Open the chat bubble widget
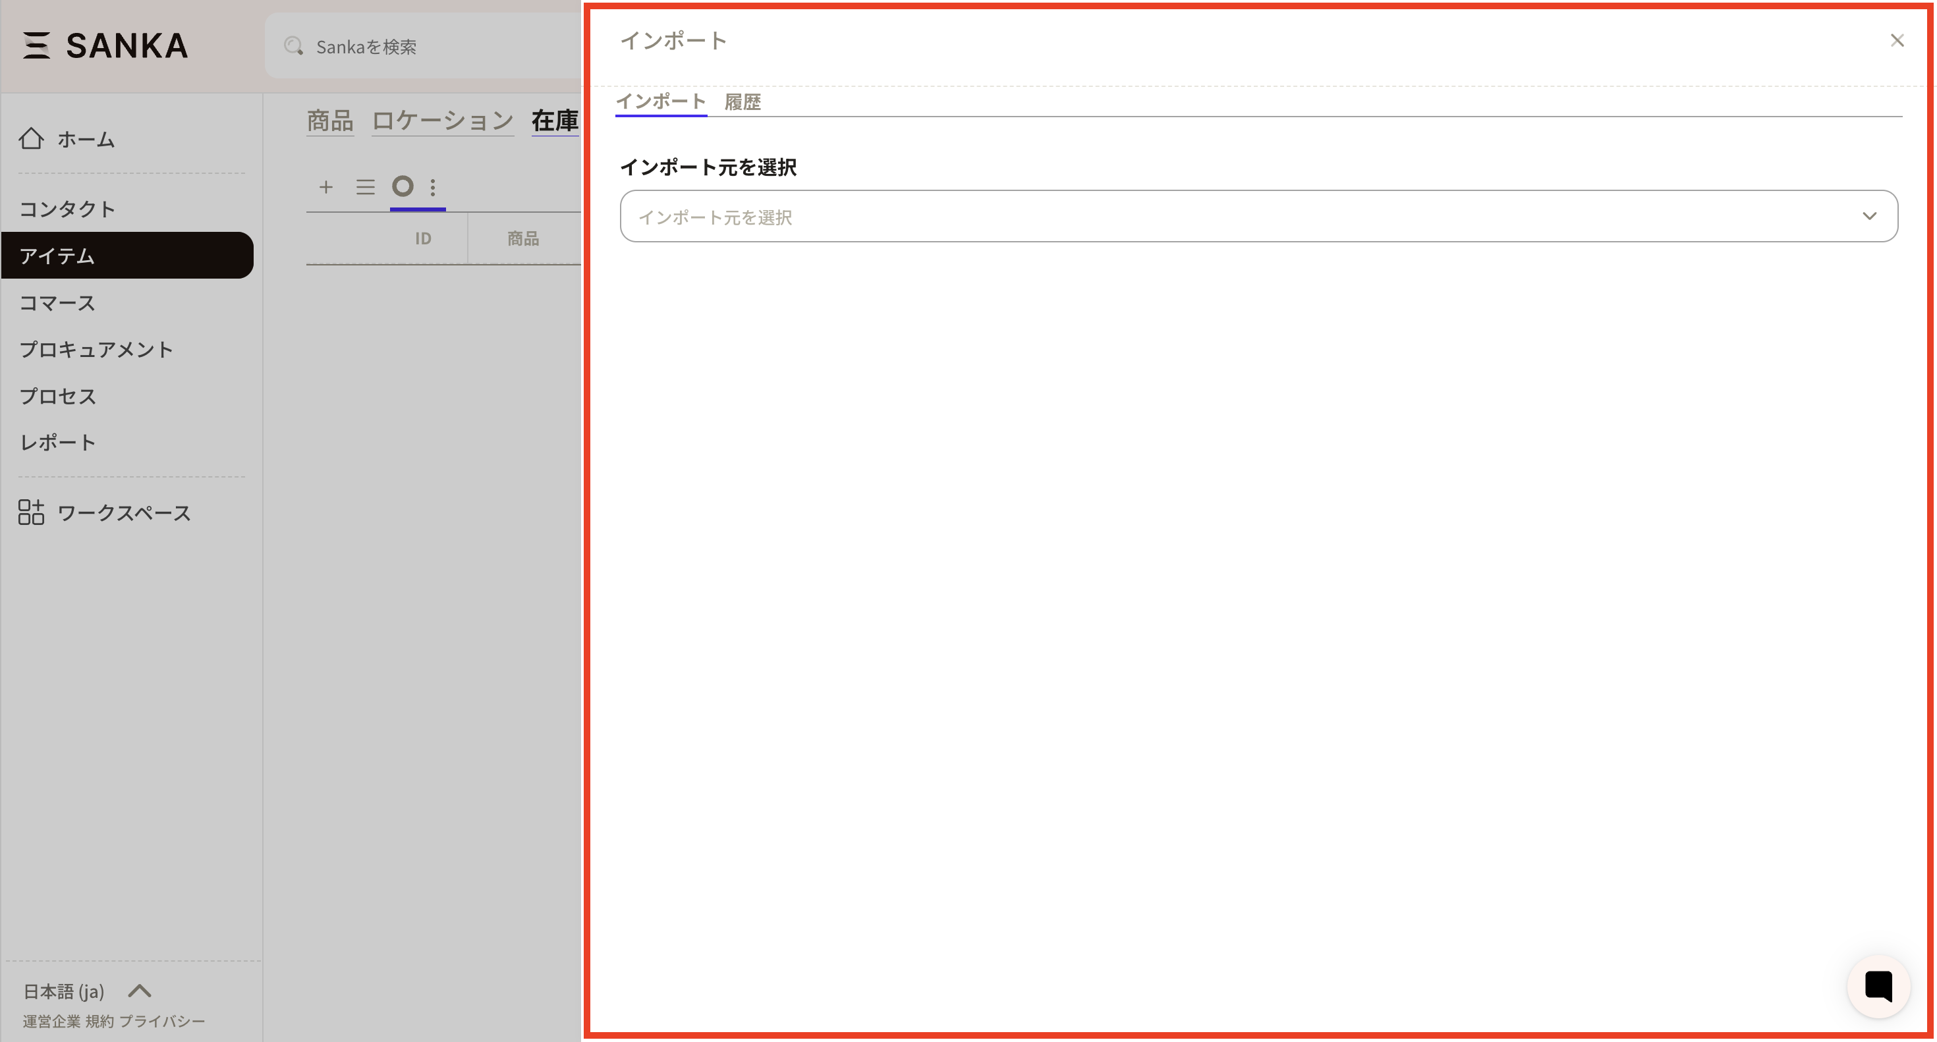 pyautogui.click(x=1878, y=985)
